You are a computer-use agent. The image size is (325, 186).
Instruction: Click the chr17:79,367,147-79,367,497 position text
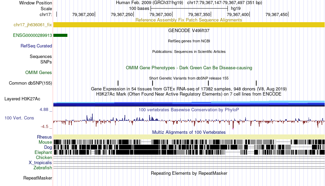[x=224, y=3]
